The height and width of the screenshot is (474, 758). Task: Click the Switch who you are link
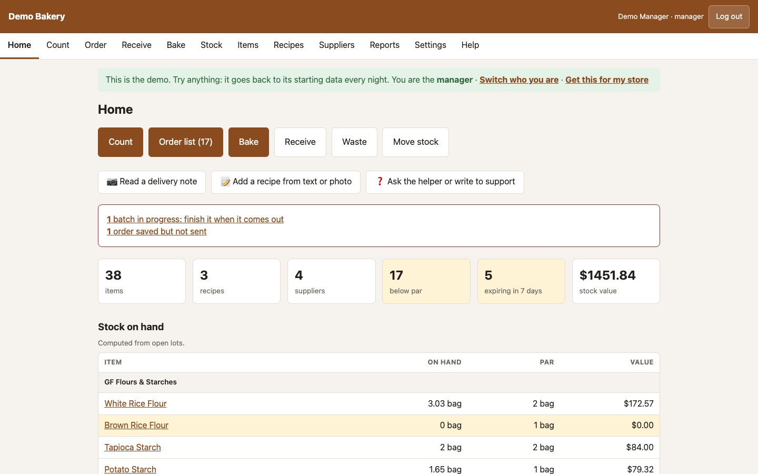(518, 80)
